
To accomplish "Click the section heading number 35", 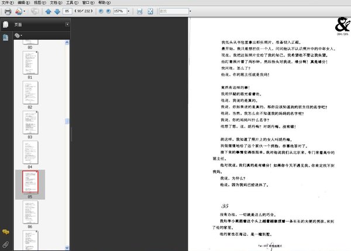I will coord(225,206).
